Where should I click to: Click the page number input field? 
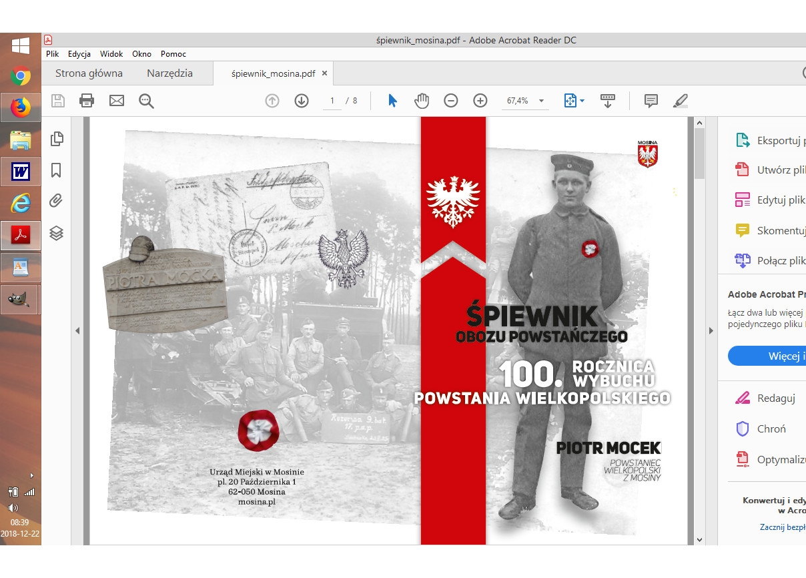click(x=332, y=101)
